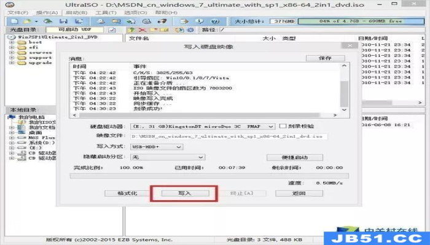Screen dimensions: 430x245
Task: Click the 返回 button
Action: pyautogui.click(x=299, y=194)
